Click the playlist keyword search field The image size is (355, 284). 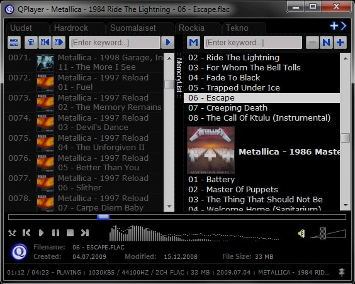(115, 42)
